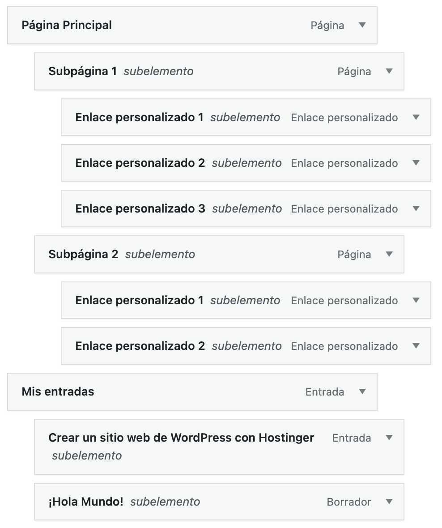Open settings arrow for Subpágina 1

pos(390,71)
